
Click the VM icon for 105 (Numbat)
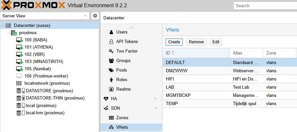coord(19,69)
